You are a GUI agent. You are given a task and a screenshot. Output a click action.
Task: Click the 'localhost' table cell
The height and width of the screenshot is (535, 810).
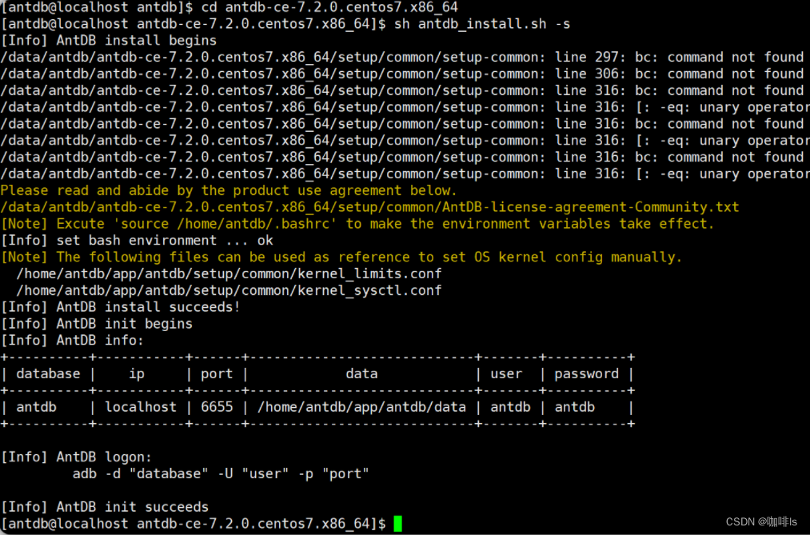coord(141,407)
